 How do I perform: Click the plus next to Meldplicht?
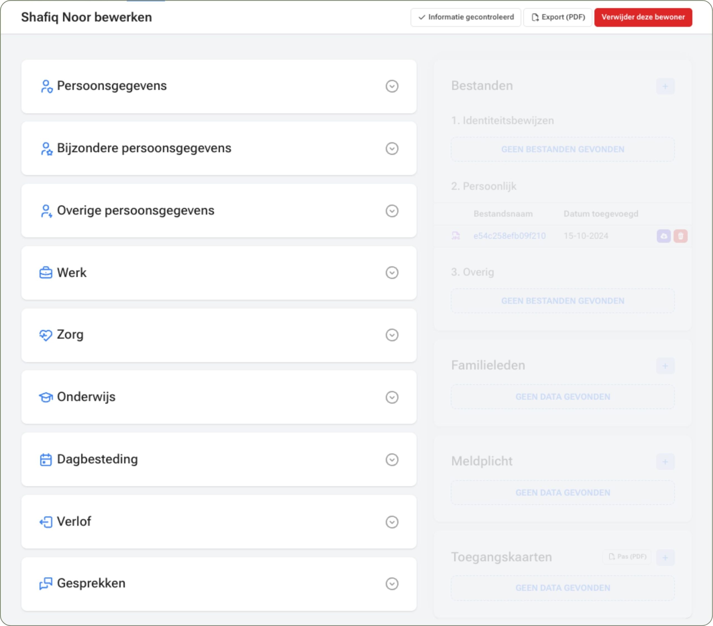(666, 461)
